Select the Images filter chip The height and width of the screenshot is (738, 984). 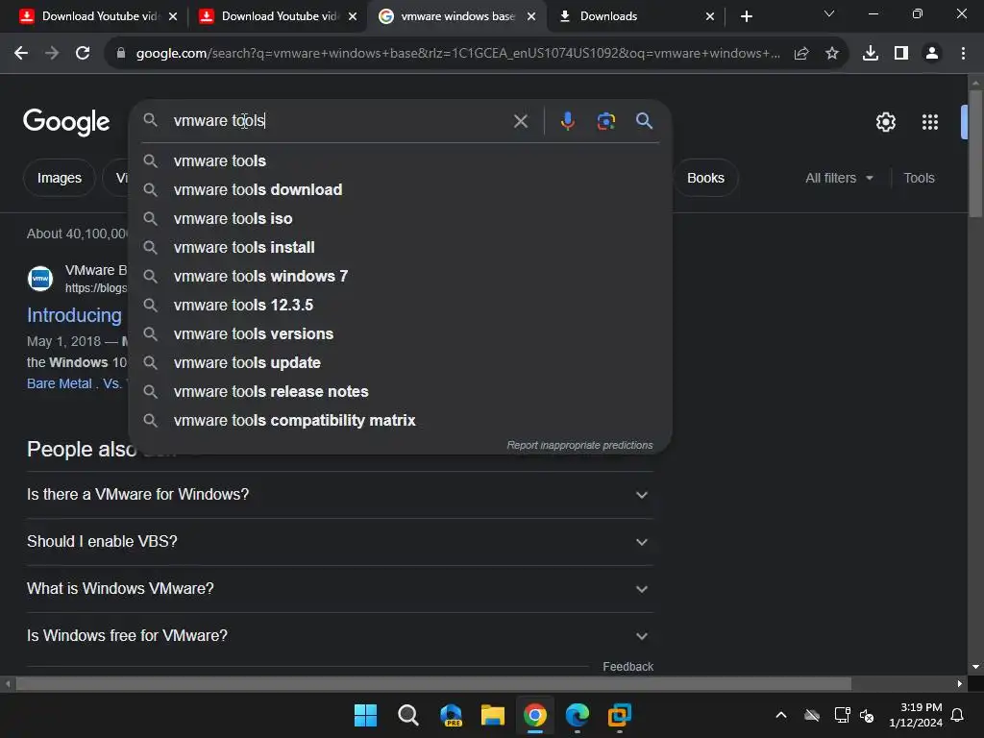click(x=59, y=178)
